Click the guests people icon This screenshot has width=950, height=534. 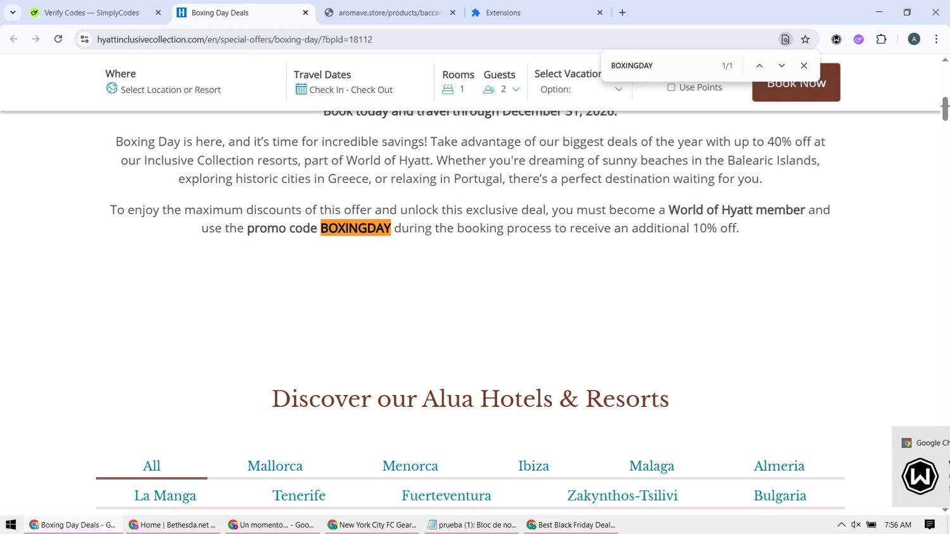488,89
